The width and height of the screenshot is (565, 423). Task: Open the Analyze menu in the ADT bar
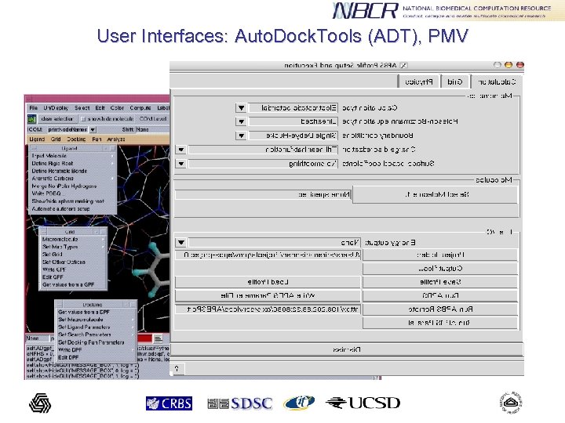click(116, 139)
